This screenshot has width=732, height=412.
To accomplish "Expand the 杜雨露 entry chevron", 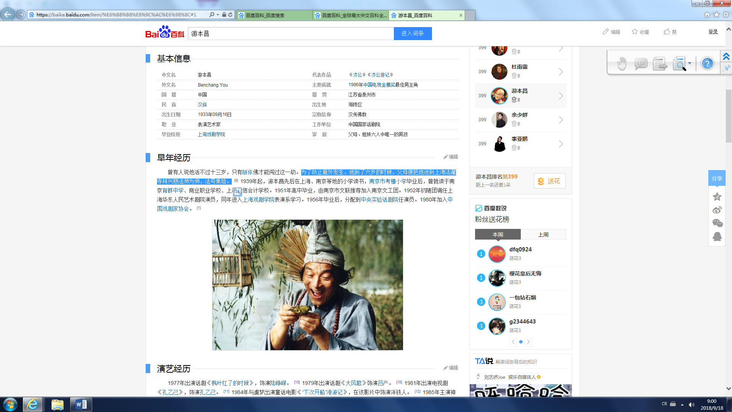I will 561,72.
